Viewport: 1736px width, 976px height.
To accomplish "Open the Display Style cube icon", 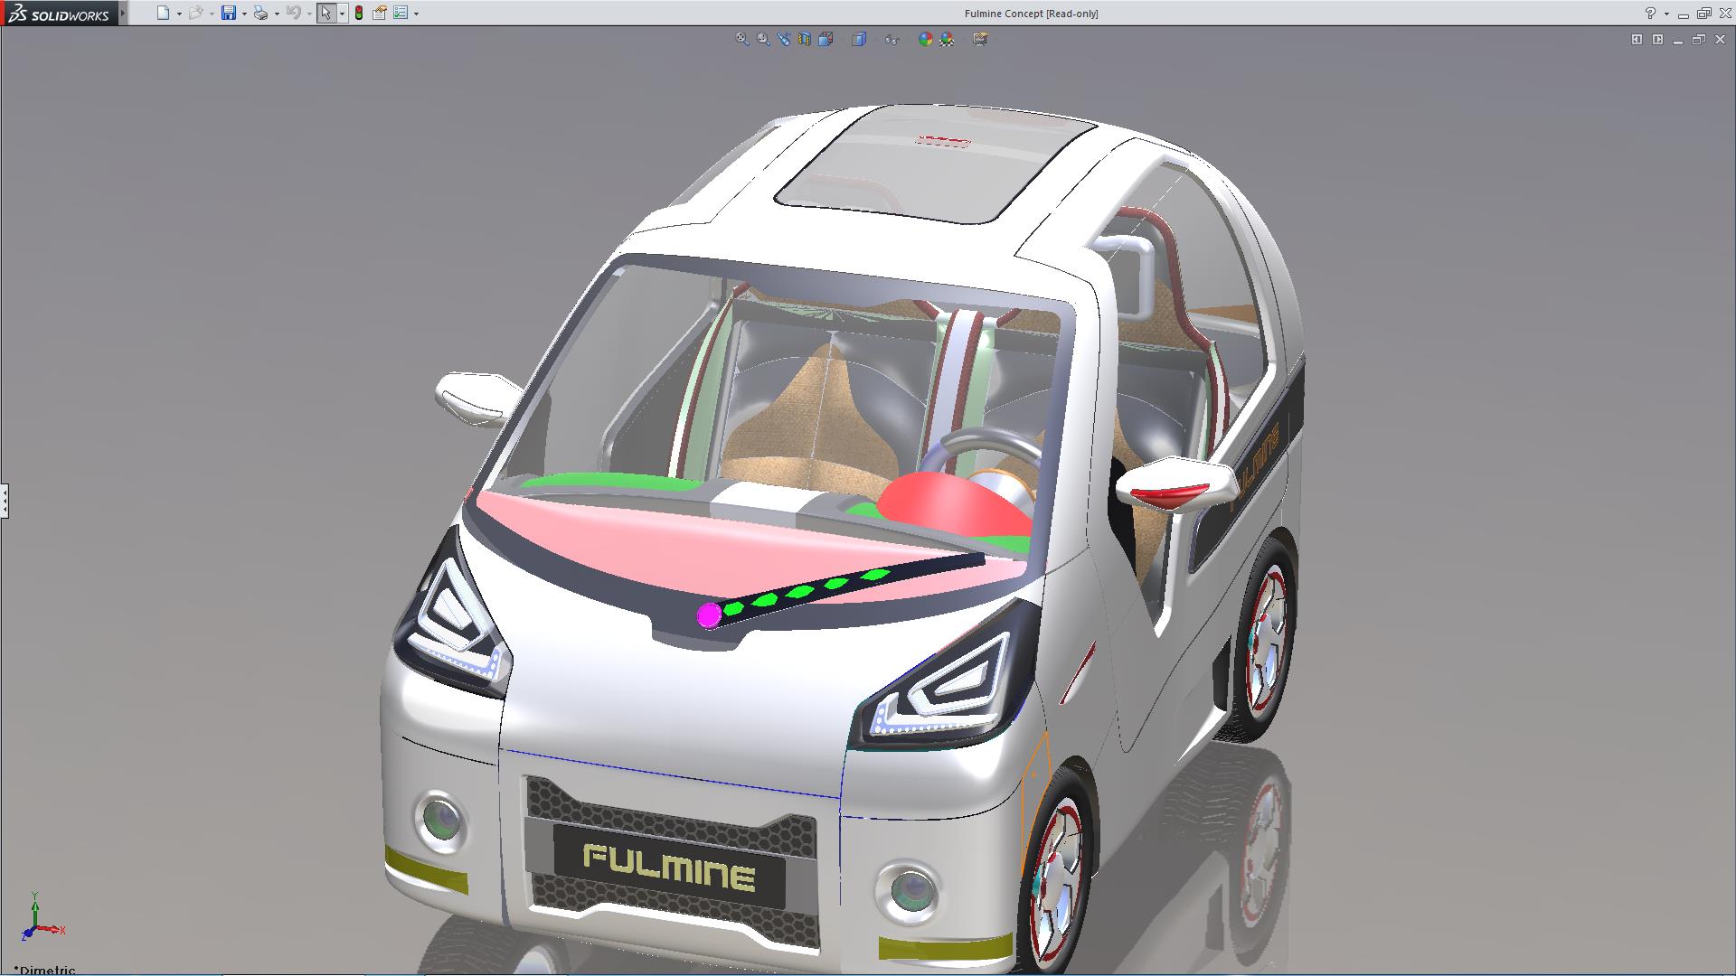I will (859, 39).
